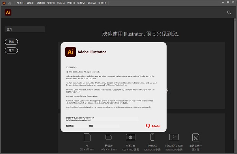Click the version text 25.0 (64-bit)
Viewport: 237px width, 154px height.
(x=71, y=67)
